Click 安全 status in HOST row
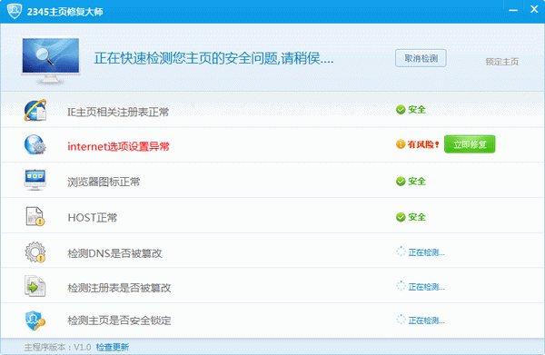Image resolution: width=545 pixels, height=355 pixels. coord(417,217)
